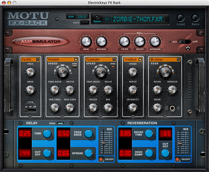
Task: Toggle the FILTER module enable box
Action: click(x=37, y=60)
